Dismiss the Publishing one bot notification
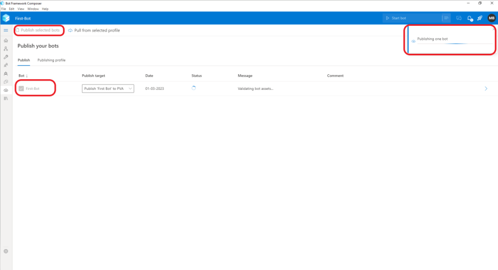 tap(492, 29)
